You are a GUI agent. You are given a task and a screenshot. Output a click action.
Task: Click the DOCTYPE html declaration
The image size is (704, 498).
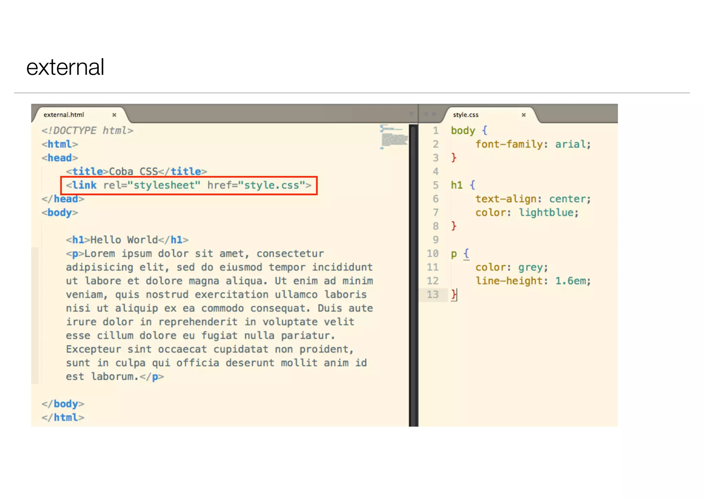click(87, 131)
